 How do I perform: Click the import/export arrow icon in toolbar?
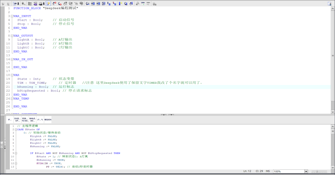pyautogui.click(x=15, y=4)
